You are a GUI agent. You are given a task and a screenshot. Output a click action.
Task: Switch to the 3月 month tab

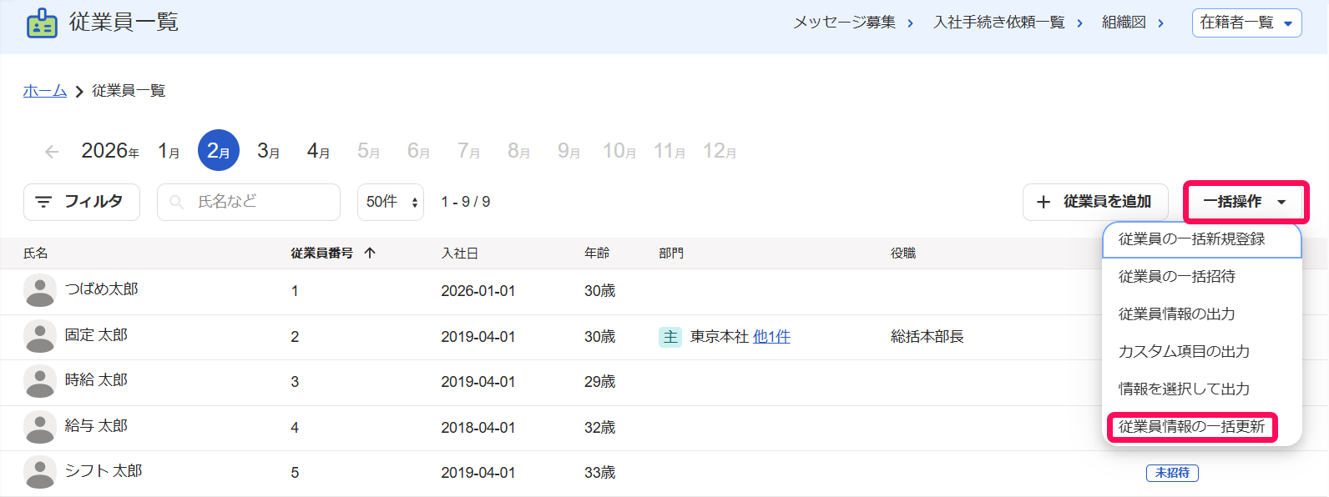pyautogui.click(x=269, y=151)
